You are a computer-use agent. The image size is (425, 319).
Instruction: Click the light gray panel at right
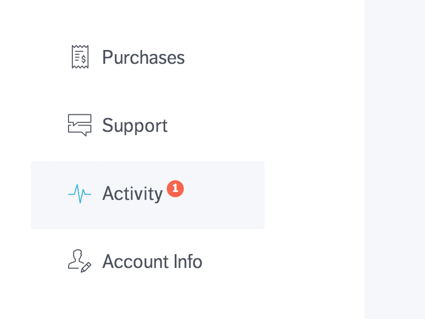[395, 159]
